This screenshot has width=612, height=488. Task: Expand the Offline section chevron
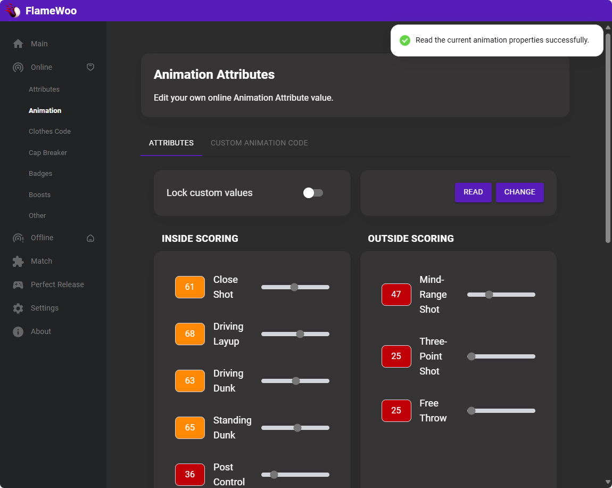pos(90,238)
